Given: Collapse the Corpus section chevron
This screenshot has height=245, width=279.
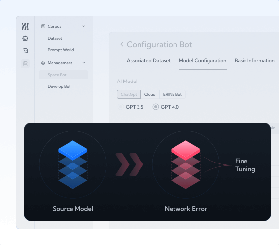Looking at the screenshot, I should pos(84,26).
